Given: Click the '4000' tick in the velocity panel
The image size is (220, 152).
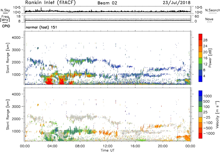Looking at the screenshot, I should (16, 94).
